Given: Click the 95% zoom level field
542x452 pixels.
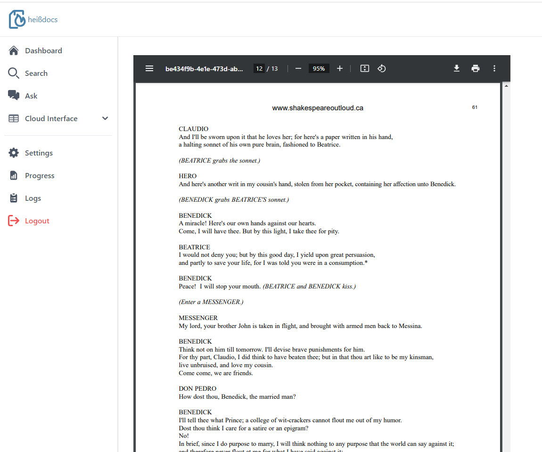Looking at the screenshot, I should point(319,68).
